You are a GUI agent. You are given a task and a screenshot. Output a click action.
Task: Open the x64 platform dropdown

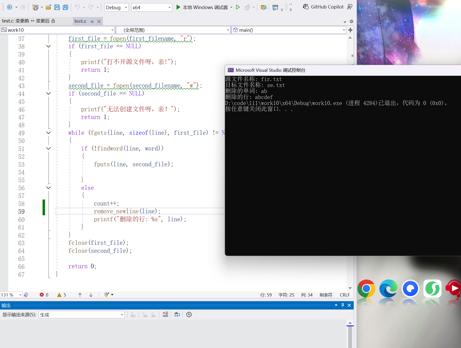pos(152,7)
